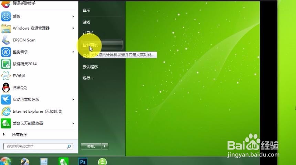
Task: Open the Photoshop taskbar icon
Action: click(83, 162)
